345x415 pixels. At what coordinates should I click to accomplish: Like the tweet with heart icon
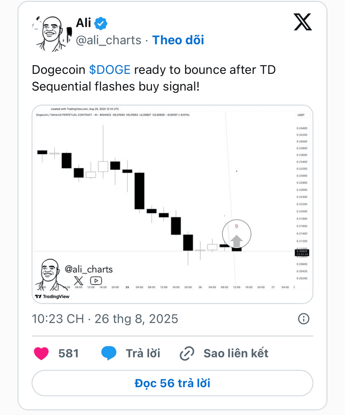(41, 353)
